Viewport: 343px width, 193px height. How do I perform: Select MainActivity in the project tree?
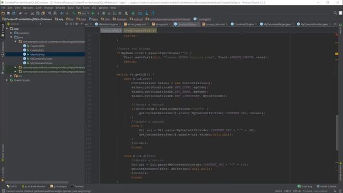tap(38, 55)
